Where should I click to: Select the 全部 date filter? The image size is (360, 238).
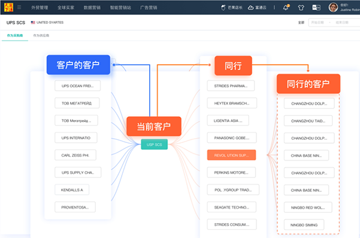pos(301,23)
